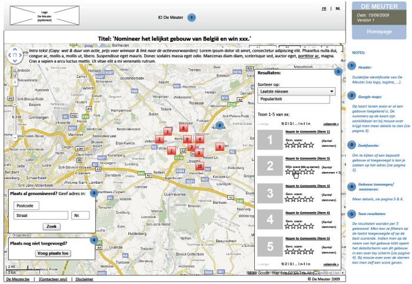Zoom in with the map plus button
This screenshot has width=412, height=284.
15,82
